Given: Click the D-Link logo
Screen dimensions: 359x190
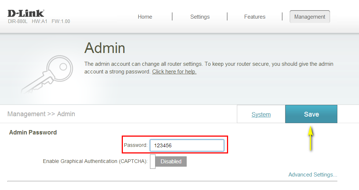Looking at the screenshot, I should pos(26,13).
